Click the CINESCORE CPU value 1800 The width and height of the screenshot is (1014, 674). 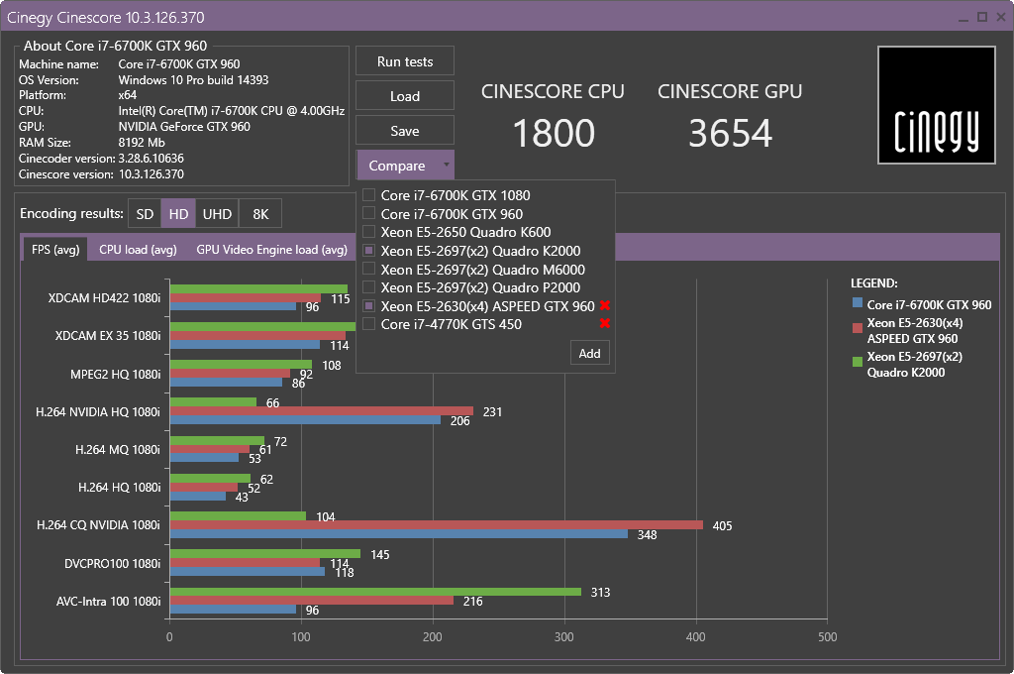pyautogui.click(x=554, y=133)
